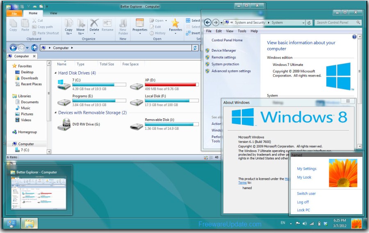Viewport: 369px width, 233px height.
Task: Open System window address history dropdown
Action: (x=303, y=23)
